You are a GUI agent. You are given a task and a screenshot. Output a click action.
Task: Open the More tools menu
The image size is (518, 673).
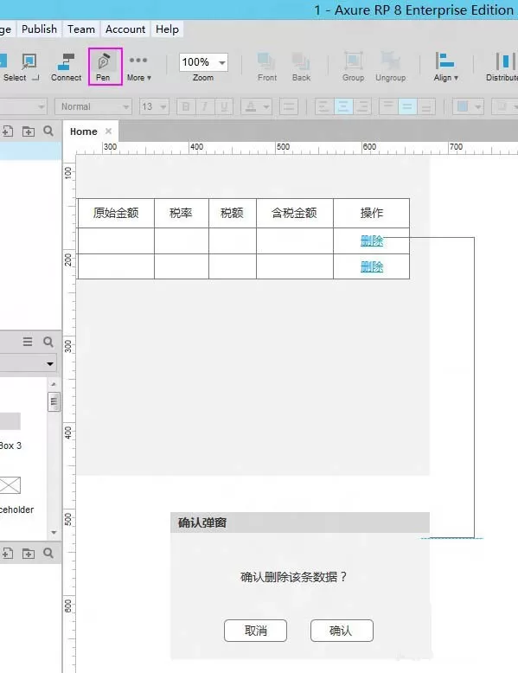pyautogui.click(x=138, y=67)
